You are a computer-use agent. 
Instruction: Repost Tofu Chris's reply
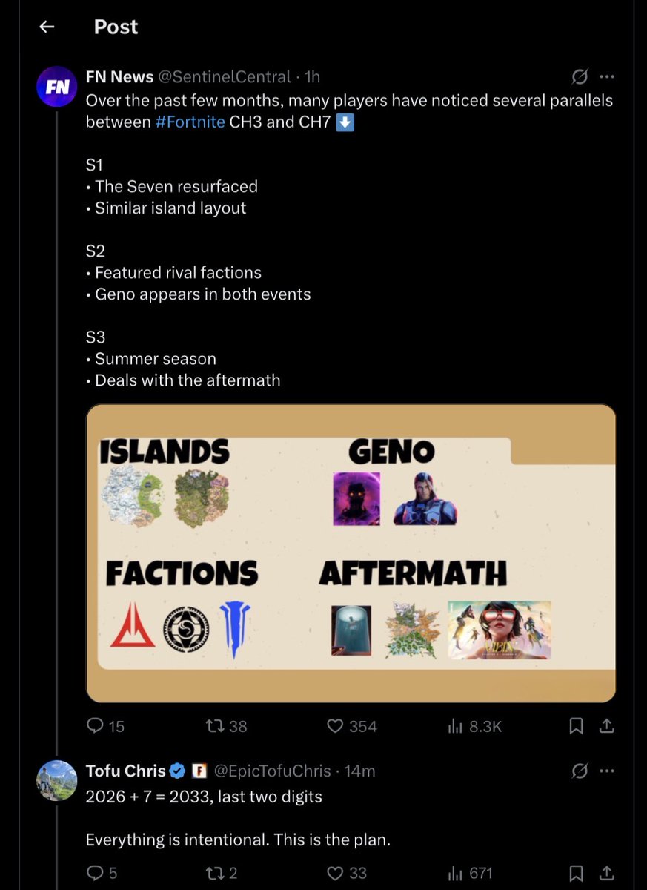coord(221,873)
